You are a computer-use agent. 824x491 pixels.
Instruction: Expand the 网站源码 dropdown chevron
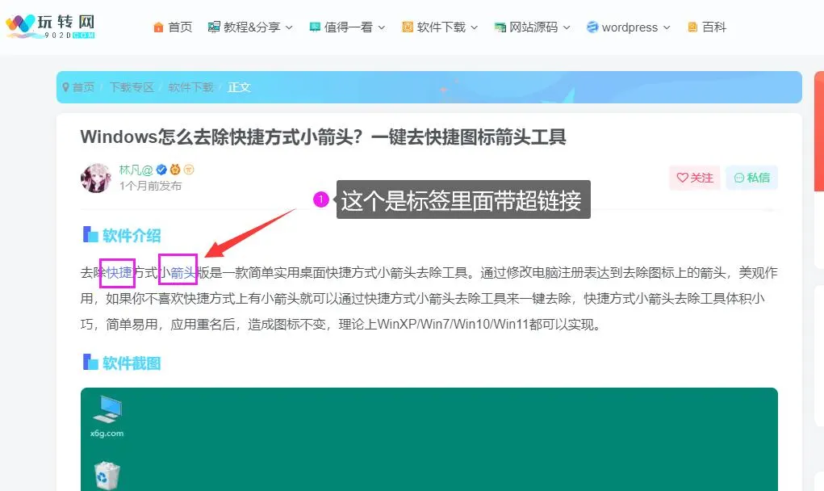pos(567,28)
